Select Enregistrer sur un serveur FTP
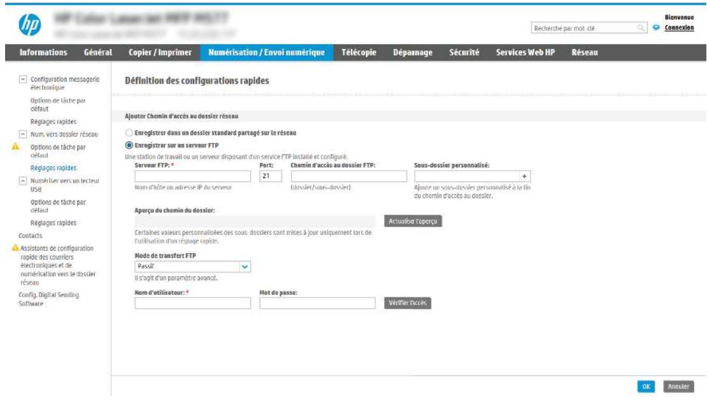 (129, 145)
